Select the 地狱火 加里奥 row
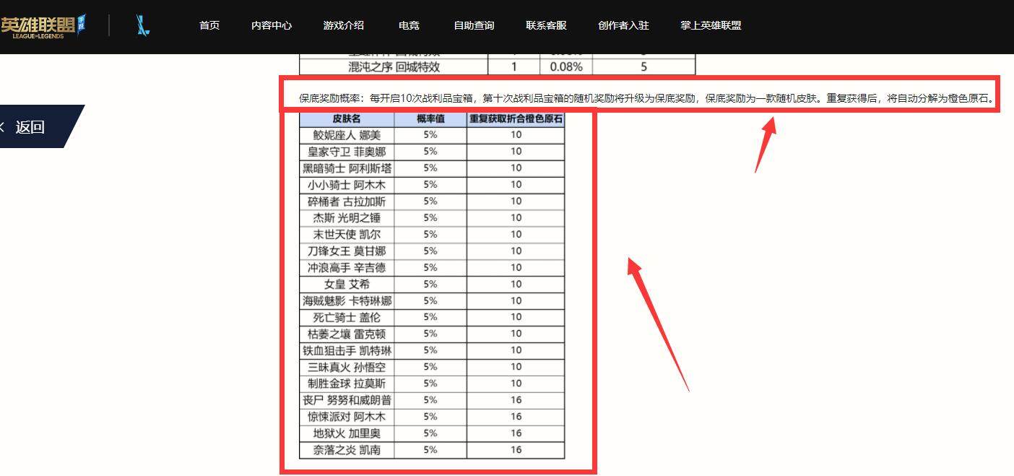The height and width of the screenshot is (476, 1014). 432,434
